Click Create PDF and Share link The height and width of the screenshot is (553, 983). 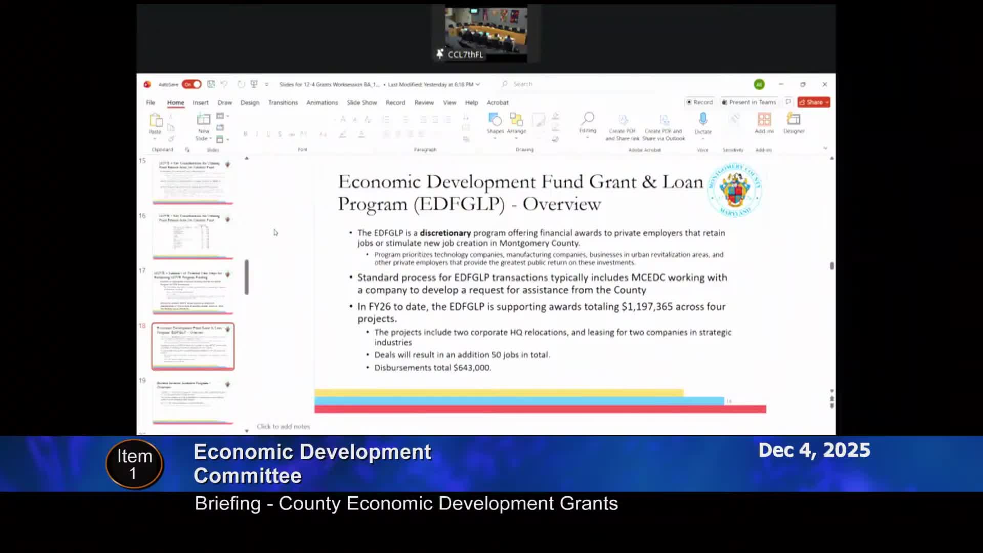(x=622, y=125)
